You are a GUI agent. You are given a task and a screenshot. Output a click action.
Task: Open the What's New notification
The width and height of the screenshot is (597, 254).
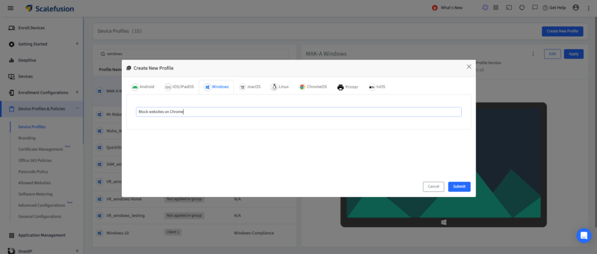point(447,8)
